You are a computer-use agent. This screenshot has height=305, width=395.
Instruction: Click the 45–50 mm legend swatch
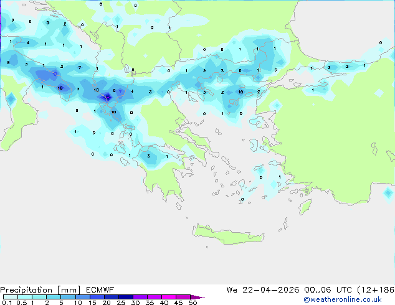point(183,297)
